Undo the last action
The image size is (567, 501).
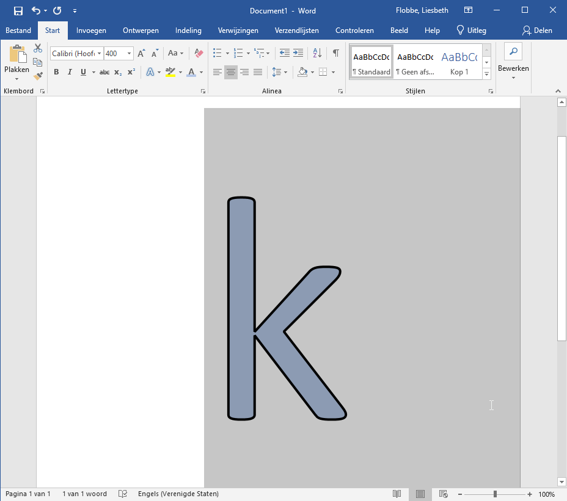coord(36,10)
